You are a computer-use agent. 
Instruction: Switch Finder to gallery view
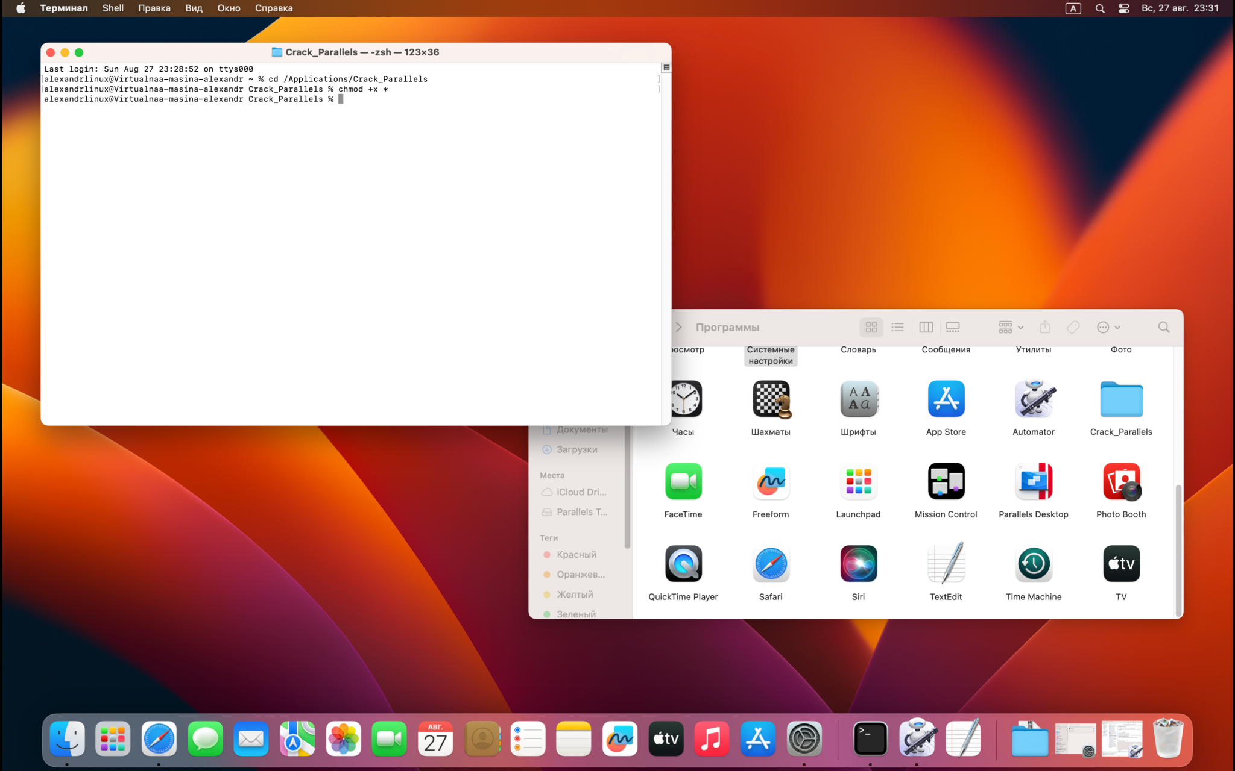[x=953, y=327]
